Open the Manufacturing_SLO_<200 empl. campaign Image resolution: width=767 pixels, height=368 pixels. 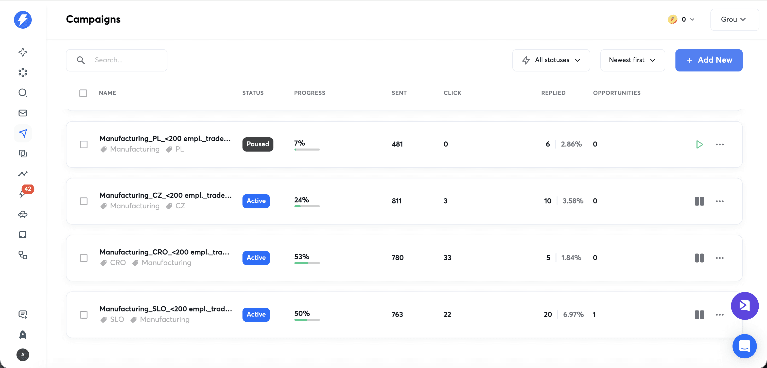pos(166,309)
